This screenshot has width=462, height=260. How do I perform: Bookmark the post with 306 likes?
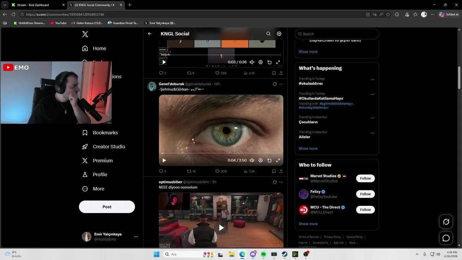[274, 171]
